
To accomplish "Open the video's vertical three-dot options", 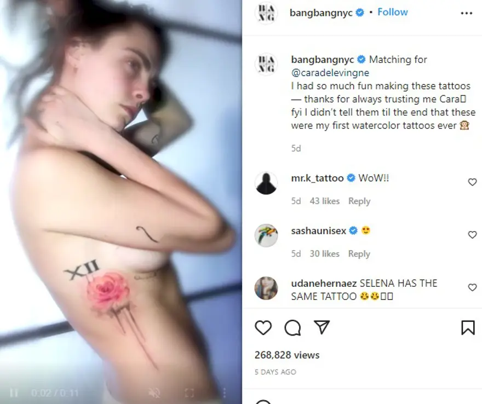I will pos(225,393).
